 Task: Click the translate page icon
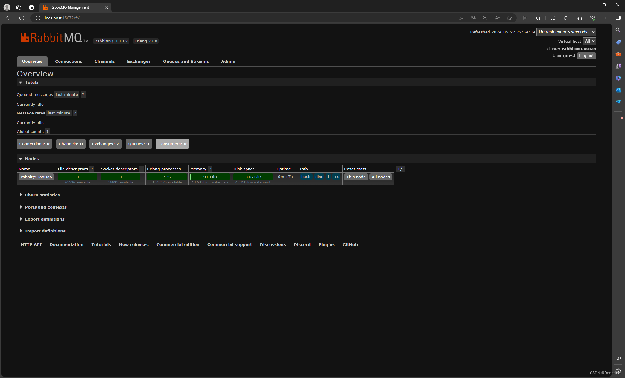click(473, 18)
